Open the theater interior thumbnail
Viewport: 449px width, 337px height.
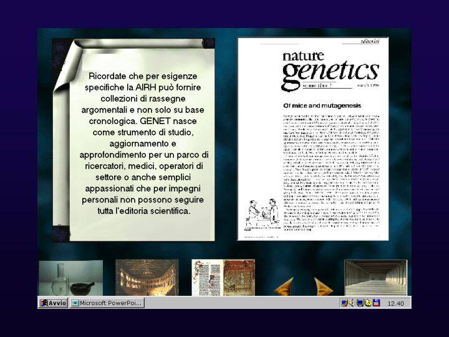pyautogui.click(x=147, y=277)
